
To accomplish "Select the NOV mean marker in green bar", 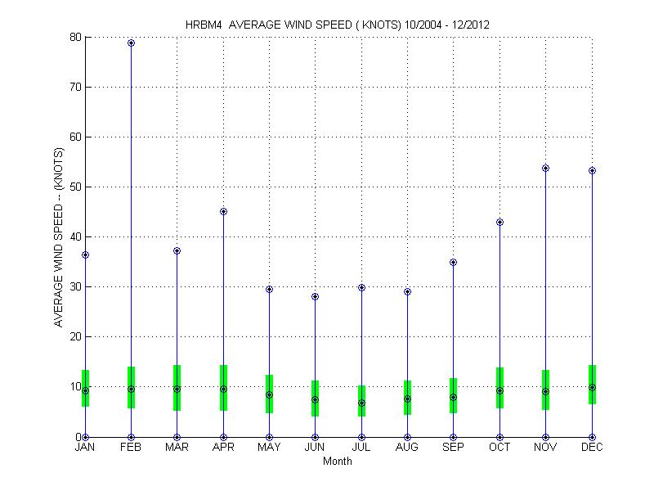I will click(x=545, y=392).
